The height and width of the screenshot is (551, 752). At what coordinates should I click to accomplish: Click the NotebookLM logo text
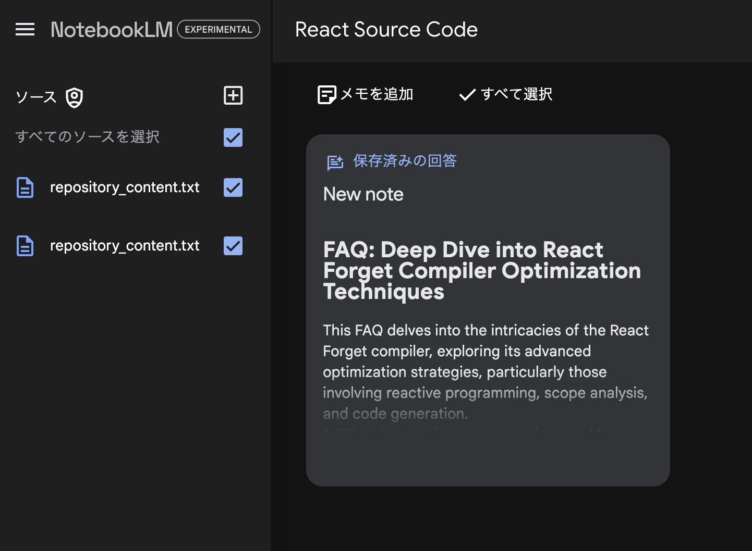pyautogui.click(x=112, y=30)
